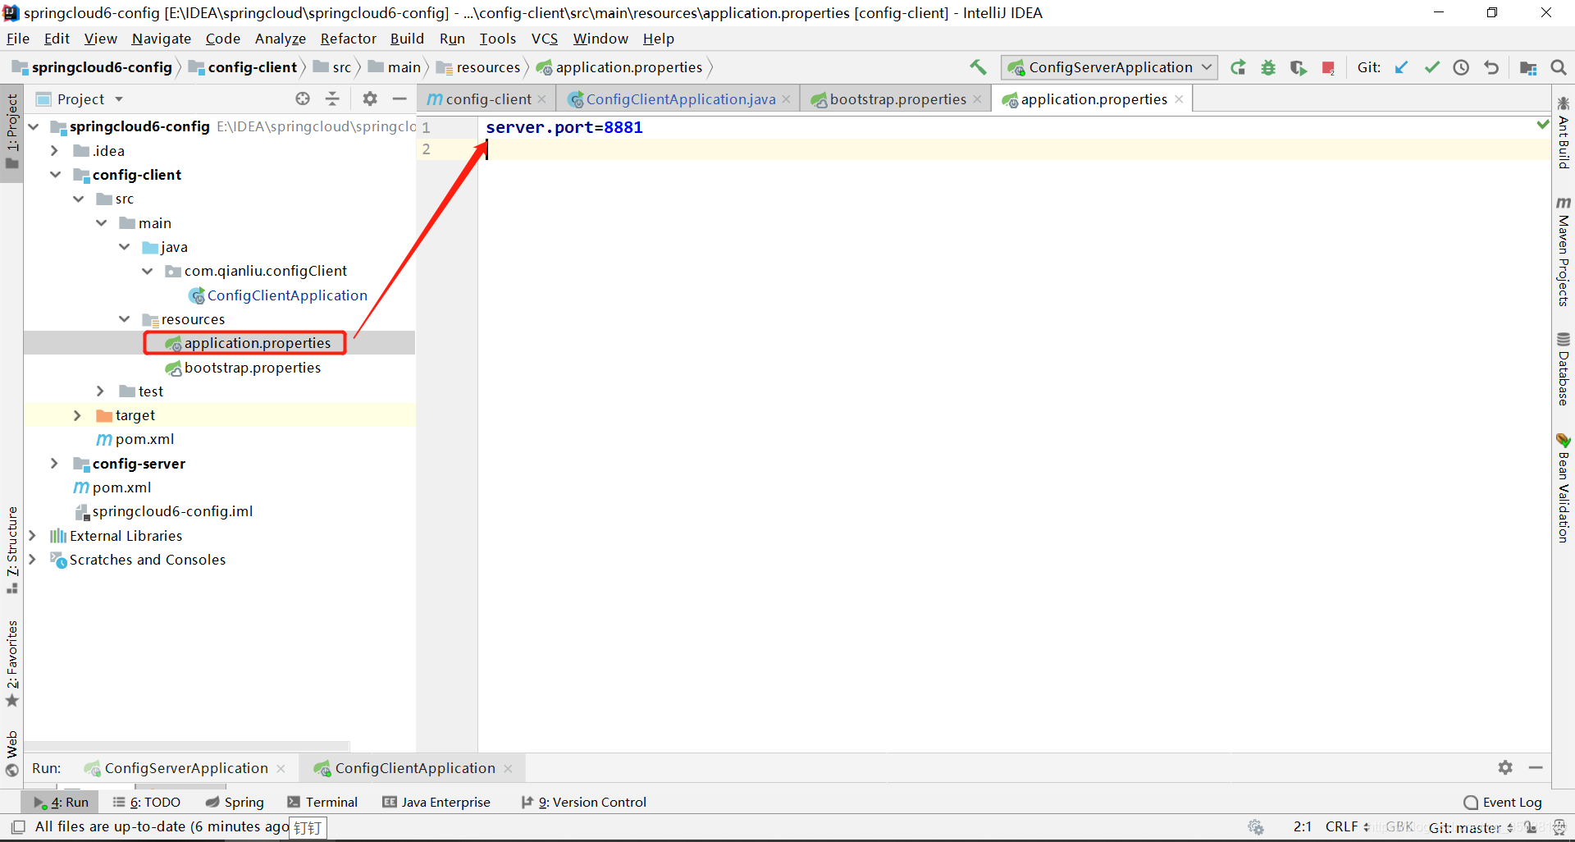Viewport: 1575px width, 842px height.
Task: Open Search Everywhere magnifier icon
Action: pyautogui.click(x=1559, y=67)
